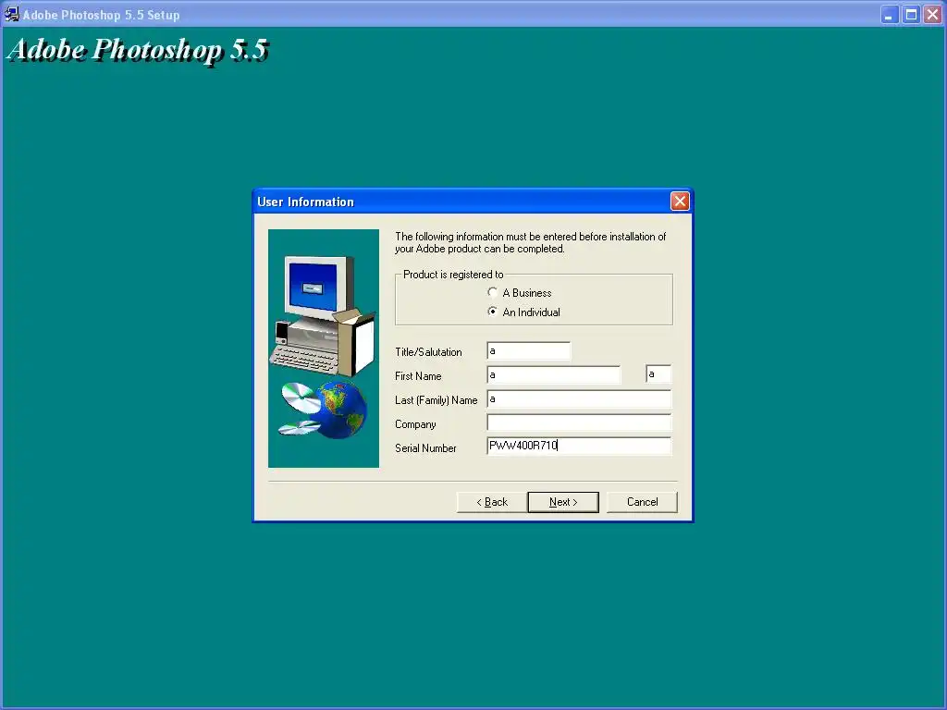Click the Adobe Photoshop 5.5 heading text
The image size is (947, 710).
pos(139,50)
